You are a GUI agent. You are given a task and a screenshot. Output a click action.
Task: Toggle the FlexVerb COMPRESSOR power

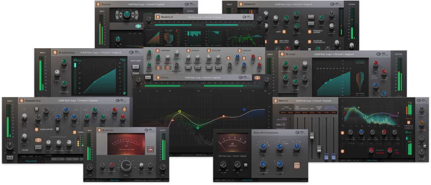tap(409, 122)
